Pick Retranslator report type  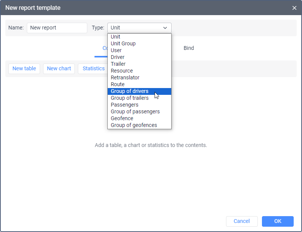click(125, 77)
